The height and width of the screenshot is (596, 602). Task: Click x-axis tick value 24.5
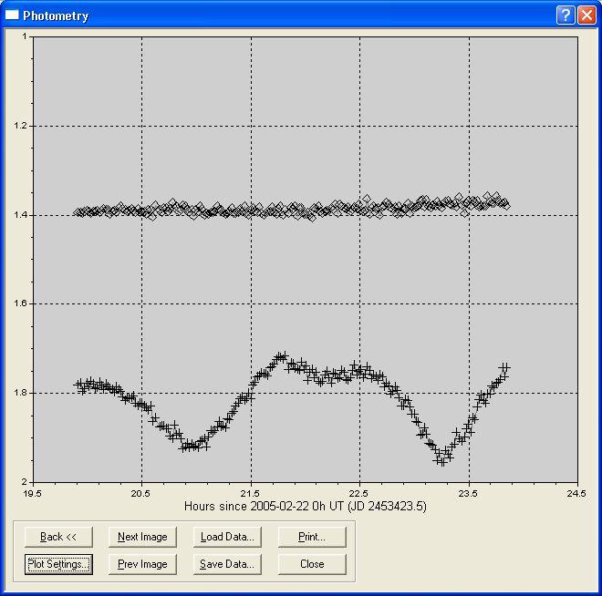[576, 493]
